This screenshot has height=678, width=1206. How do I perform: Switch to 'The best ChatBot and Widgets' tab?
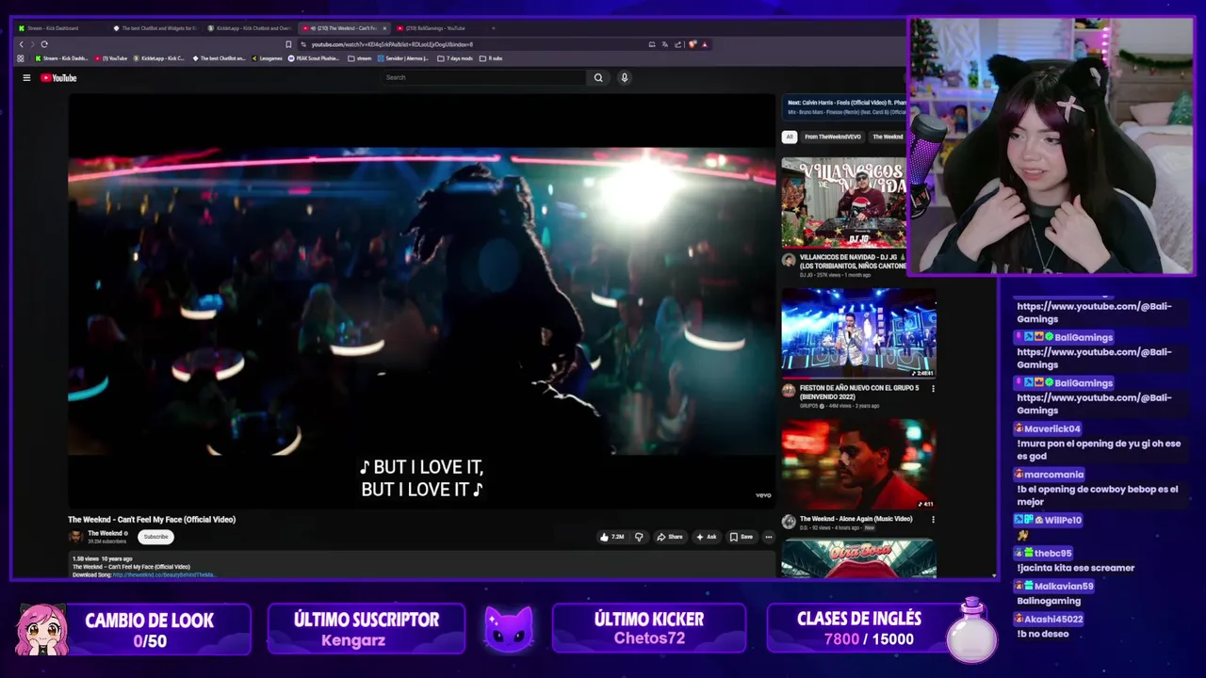pos(154,28)
